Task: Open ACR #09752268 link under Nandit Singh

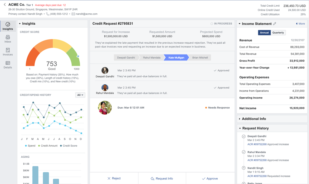Action: pos(257,176)
